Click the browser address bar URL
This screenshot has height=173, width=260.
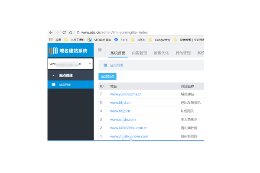click(x=114, y=32)
